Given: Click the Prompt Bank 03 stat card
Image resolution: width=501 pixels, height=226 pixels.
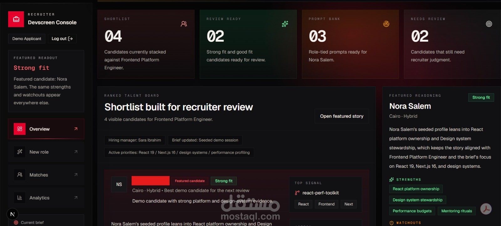Looking at the screenshot, I should pyautogui.click(x=350, y=44).
